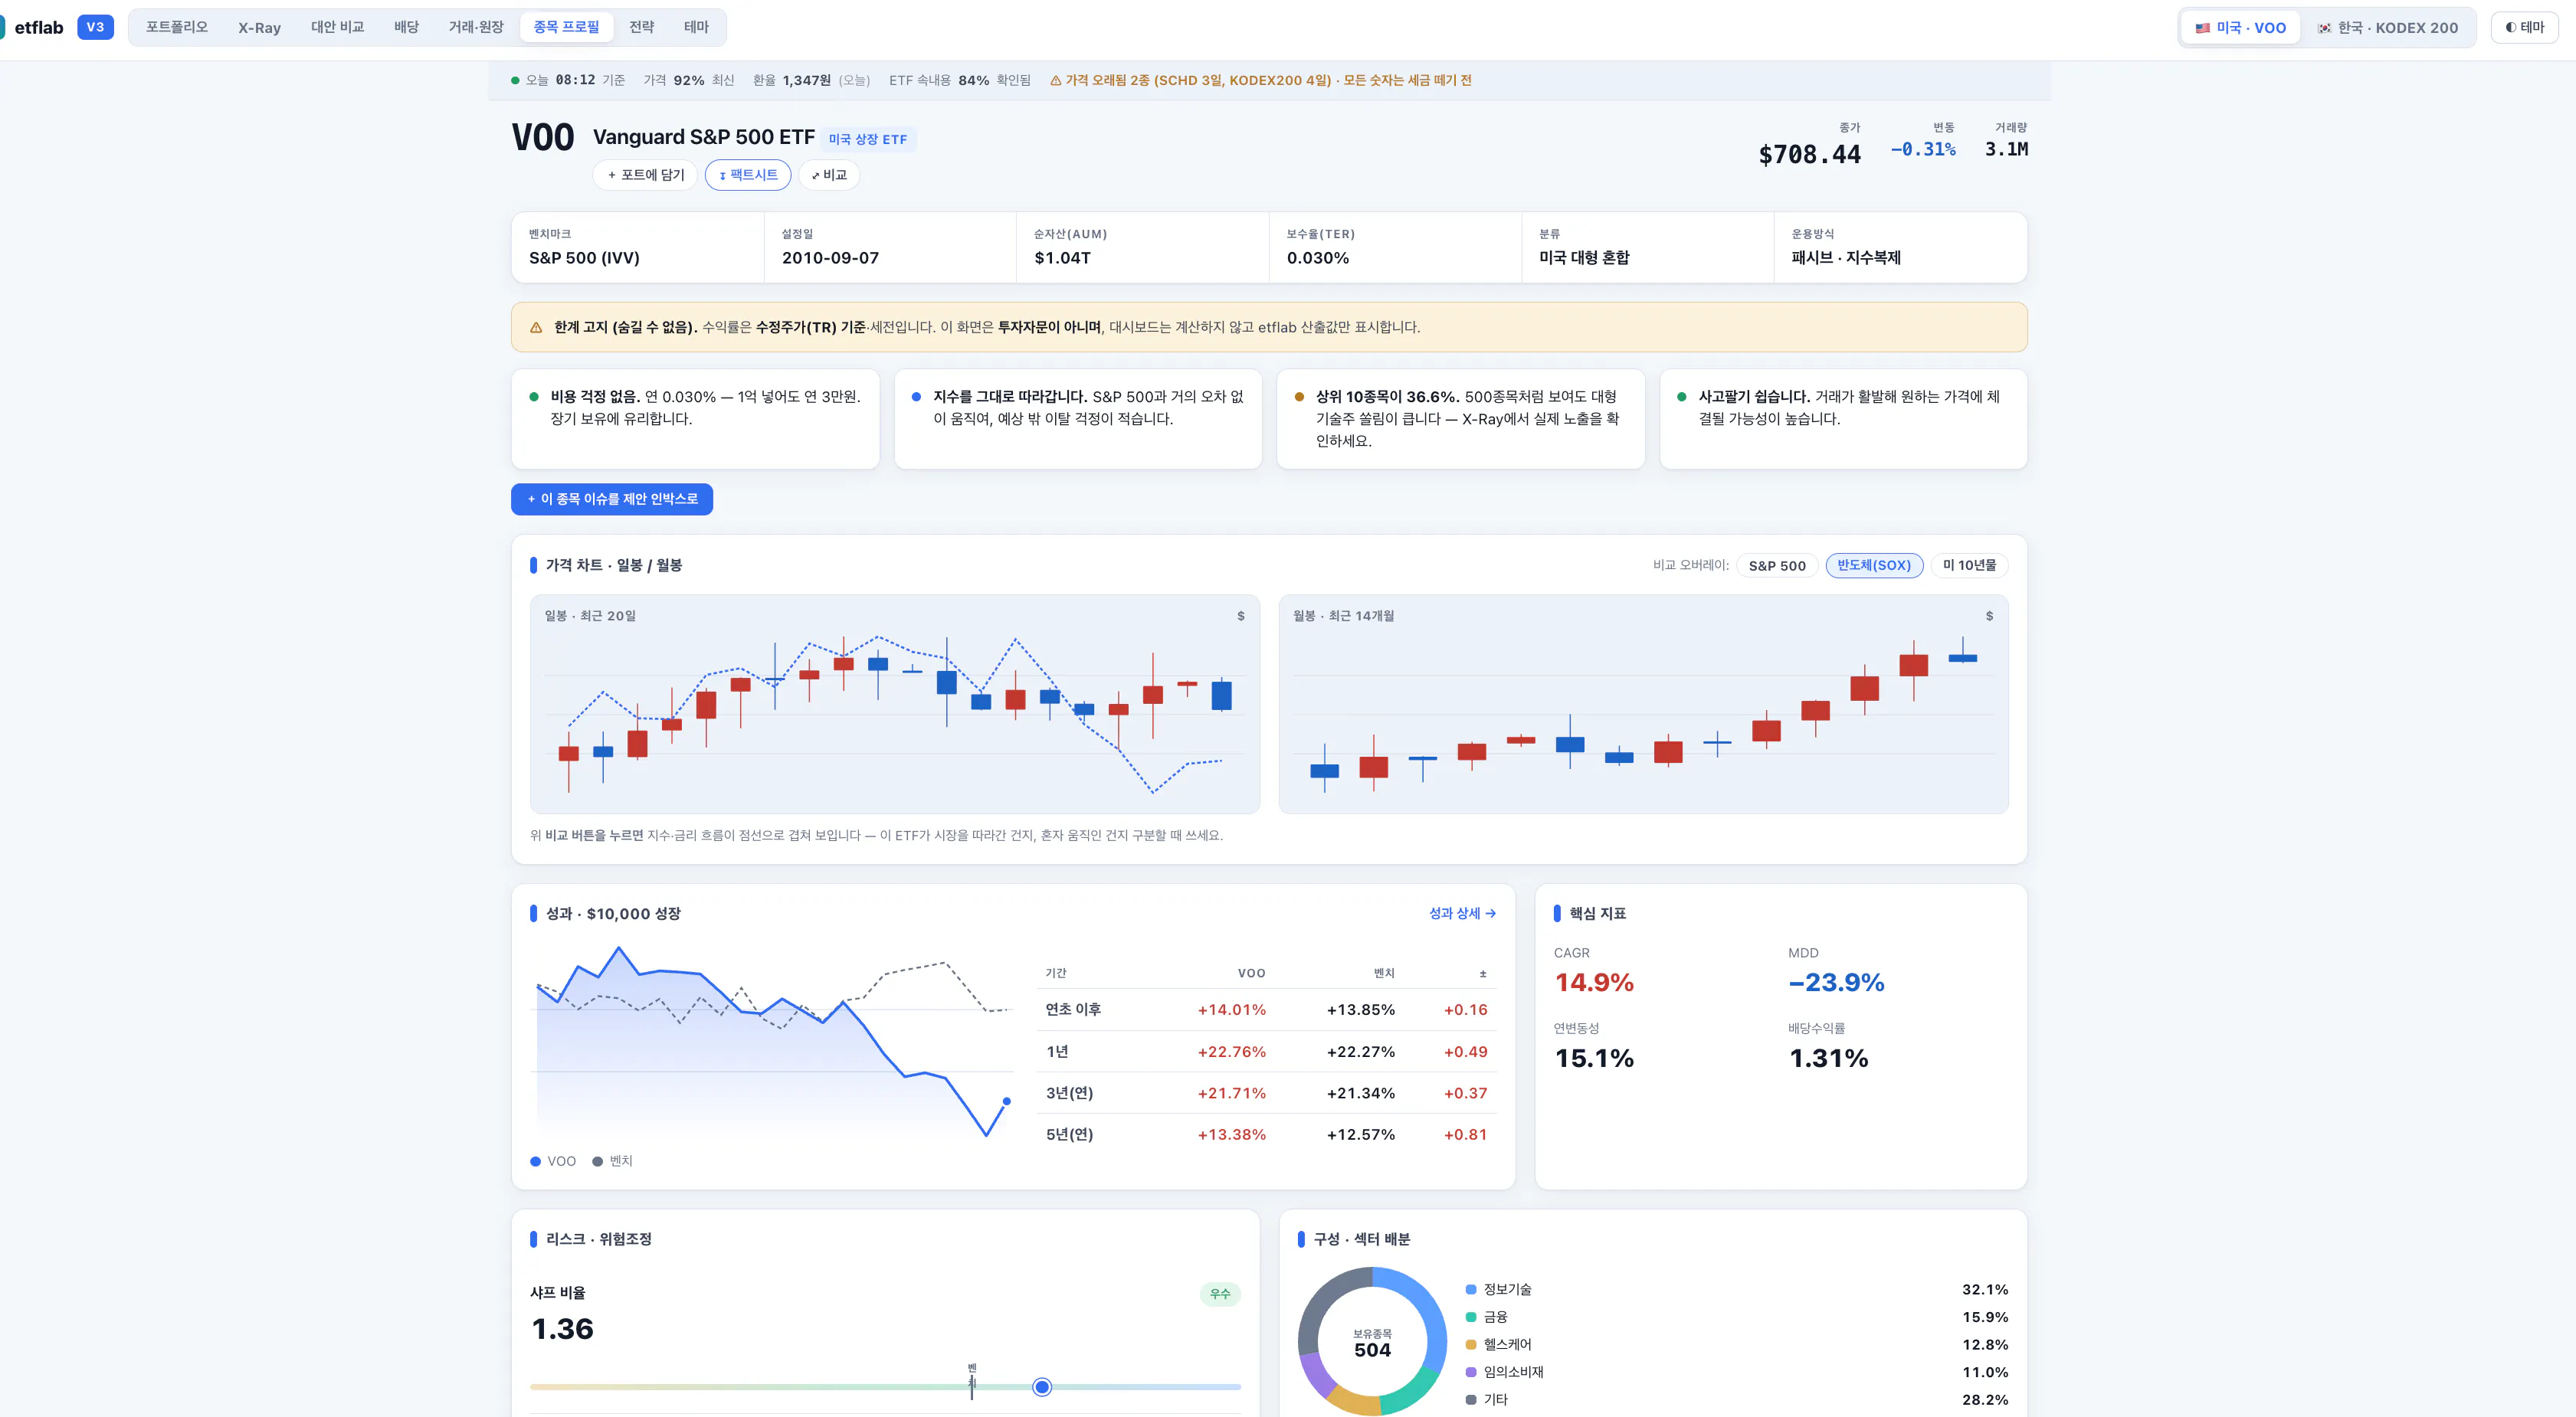Click the + 포트에 담기 button
Viewport: 2576px width, 1417px height.
pyautogui.click(x=646, y=175)
